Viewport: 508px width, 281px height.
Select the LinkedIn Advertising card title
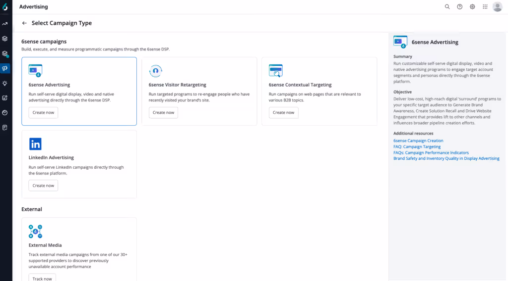[51, 158]
